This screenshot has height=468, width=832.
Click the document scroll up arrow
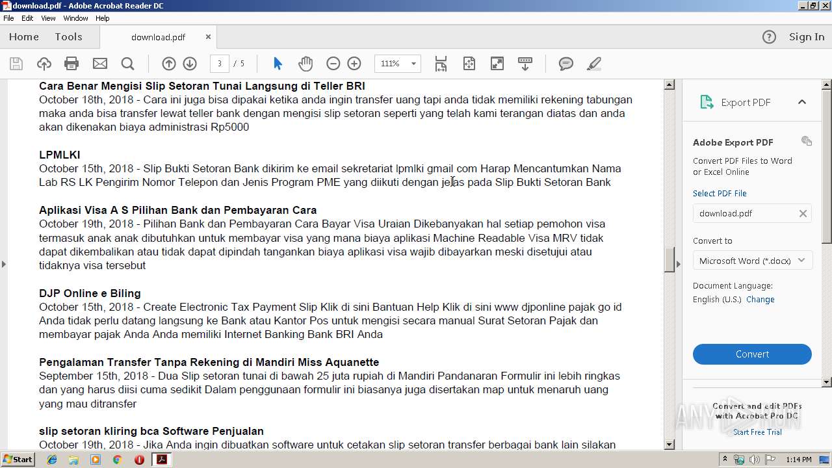coord(669,85)
